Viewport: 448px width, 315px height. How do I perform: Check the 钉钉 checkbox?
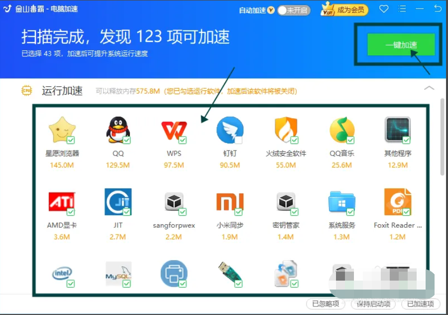click(x=238, y=140)
